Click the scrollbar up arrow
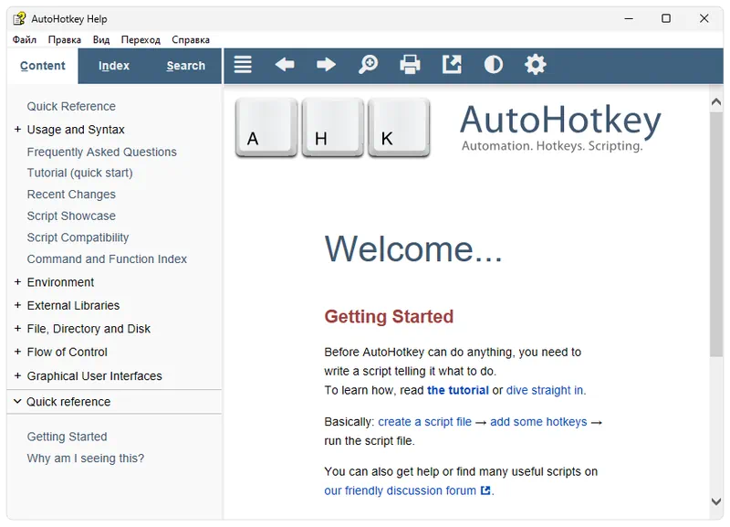 [x=716, y=101]
